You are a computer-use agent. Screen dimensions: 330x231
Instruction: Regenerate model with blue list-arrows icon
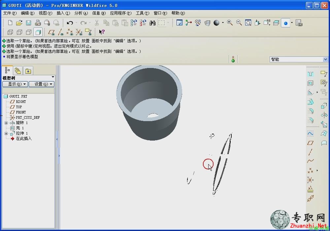pyautogui.click(x=134, y=22)
